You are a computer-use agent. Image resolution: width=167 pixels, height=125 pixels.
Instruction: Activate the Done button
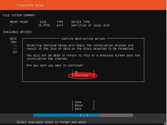83,102
